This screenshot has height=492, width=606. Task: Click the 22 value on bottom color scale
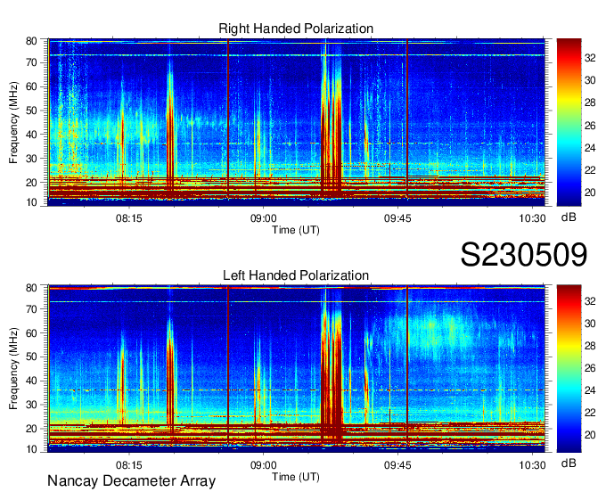click(590, 413)
